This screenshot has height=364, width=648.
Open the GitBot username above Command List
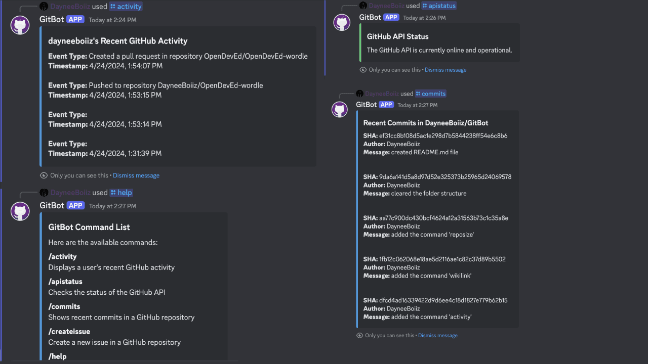point(52,205)
